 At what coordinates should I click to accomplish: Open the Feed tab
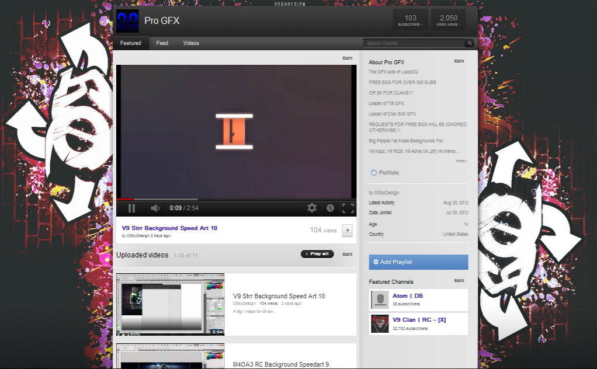click(162, 43)
